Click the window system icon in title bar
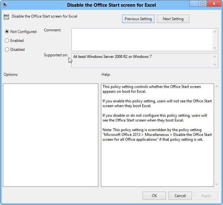223x205 pixels. coord(5,5)
